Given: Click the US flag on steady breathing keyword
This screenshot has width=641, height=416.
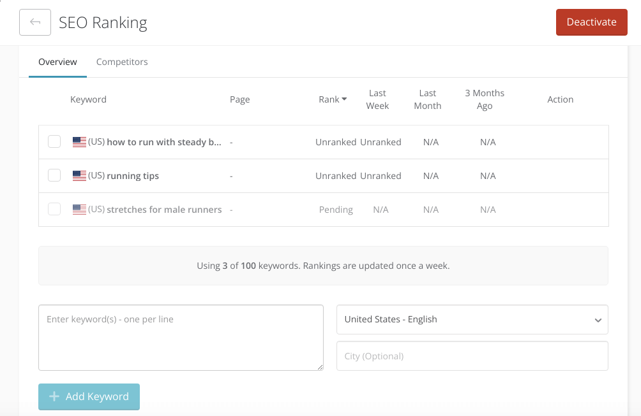Looking at the screenshot, I should [79, 142].
